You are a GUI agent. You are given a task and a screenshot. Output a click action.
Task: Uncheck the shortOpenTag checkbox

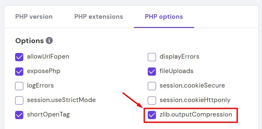point(19,115)
